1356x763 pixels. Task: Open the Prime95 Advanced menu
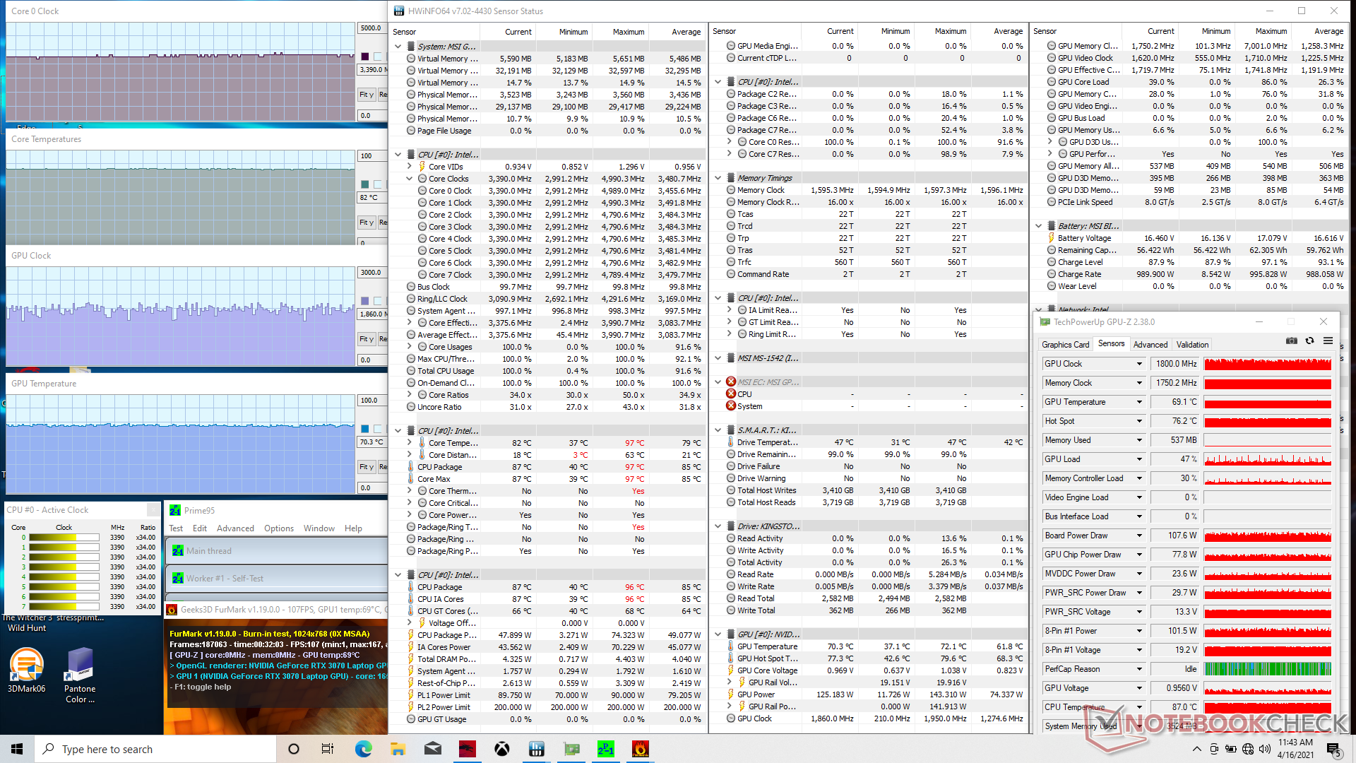click(x=235, y=528)
